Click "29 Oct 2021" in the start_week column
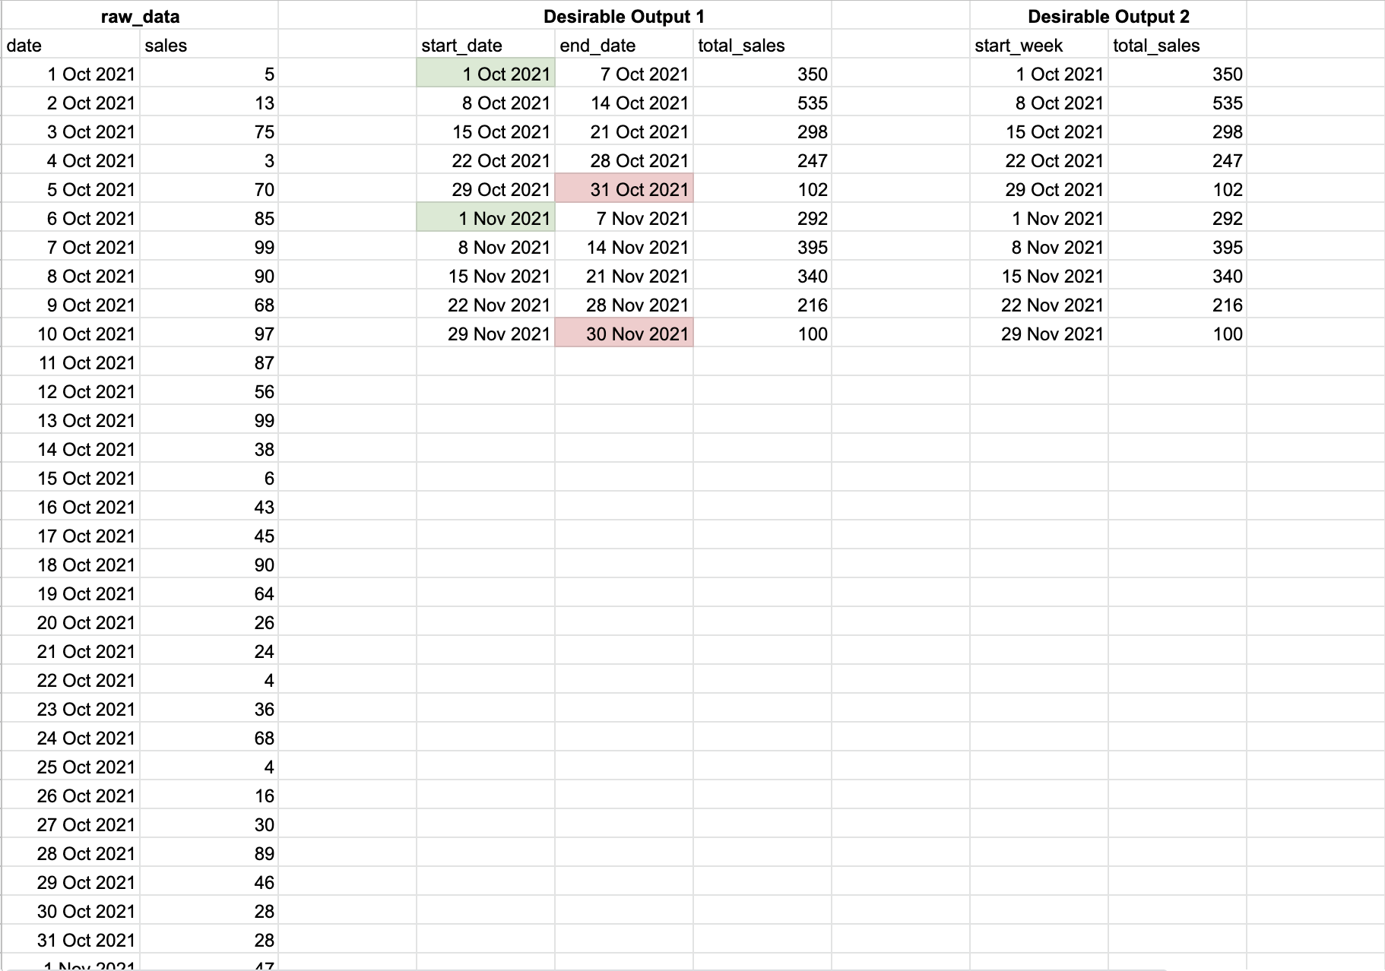The height and width of the screenshot is (971, 1385). pos(1039,189)
